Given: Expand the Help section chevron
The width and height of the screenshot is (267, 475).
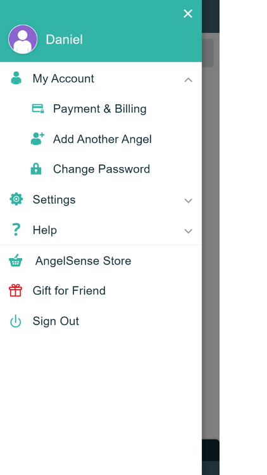Looking at the screenshot, I should pos(188,231).
